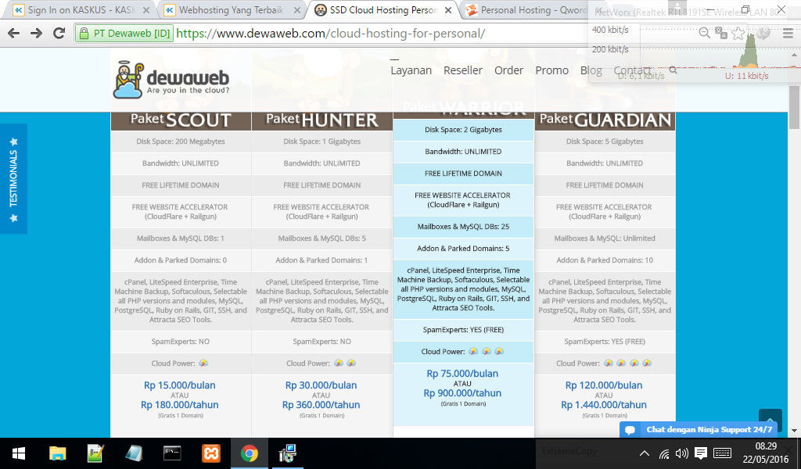This screenshot has height=469, width=801.
Task: Click 'SpamExperts: NO' in Scout column
Action: 181,342
